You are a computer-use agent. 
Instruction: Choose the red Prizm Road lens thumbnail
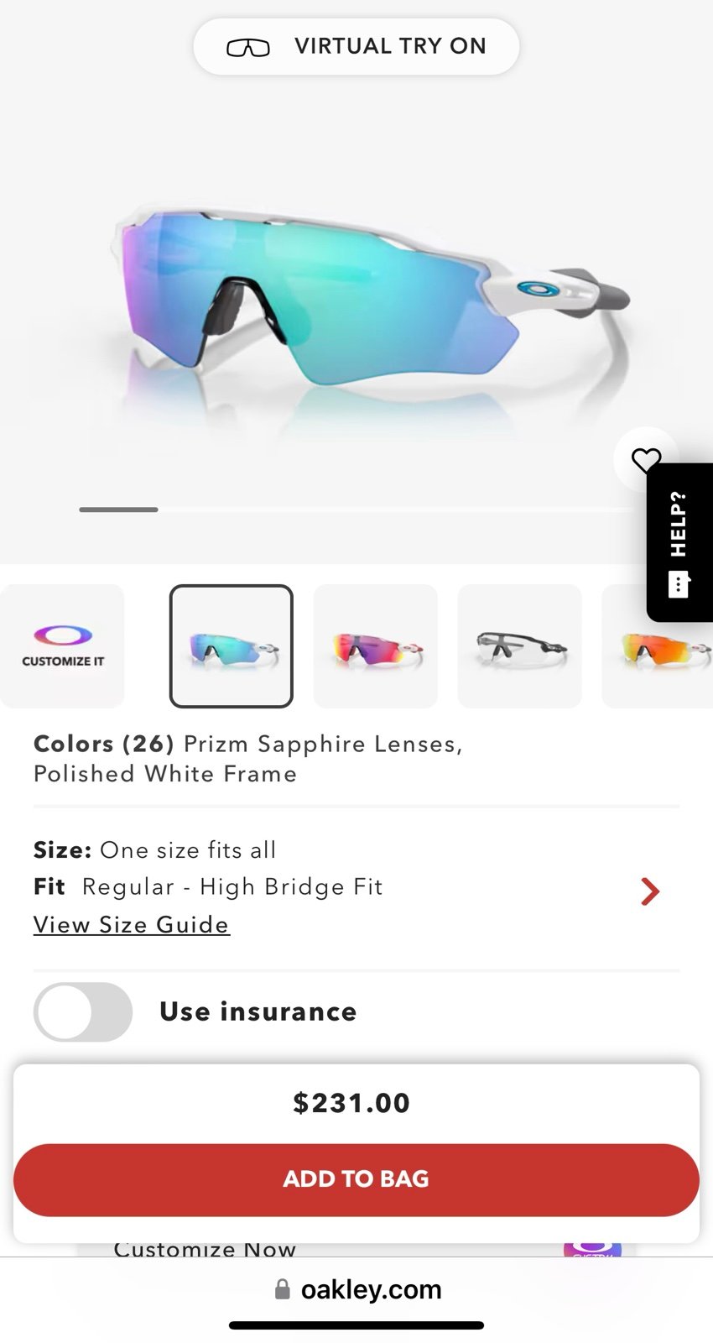[x=376, y=646]
